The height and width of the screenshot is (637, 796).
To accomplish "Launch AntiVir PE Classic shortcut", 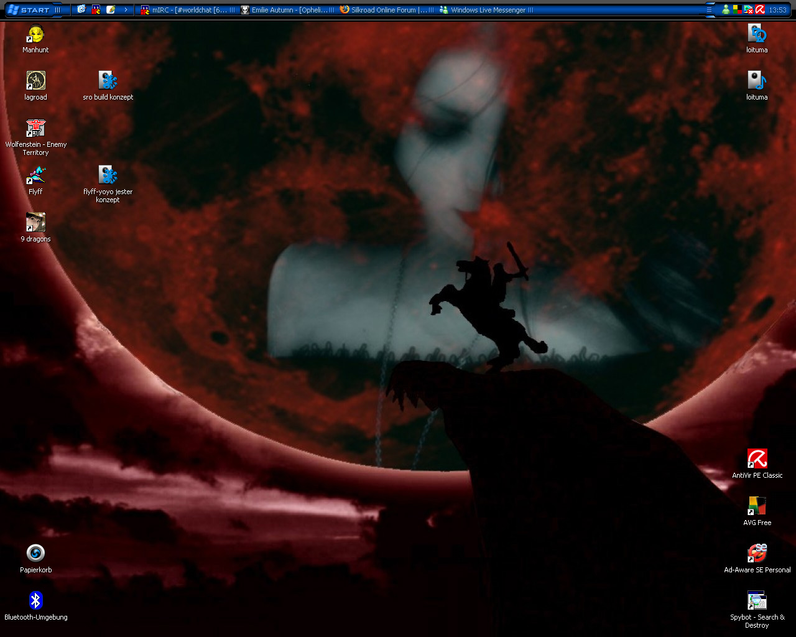I will coord(757,460).
